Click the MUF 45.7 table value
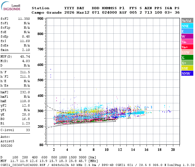This screenshot has height=167, width=195. (82, 161)
